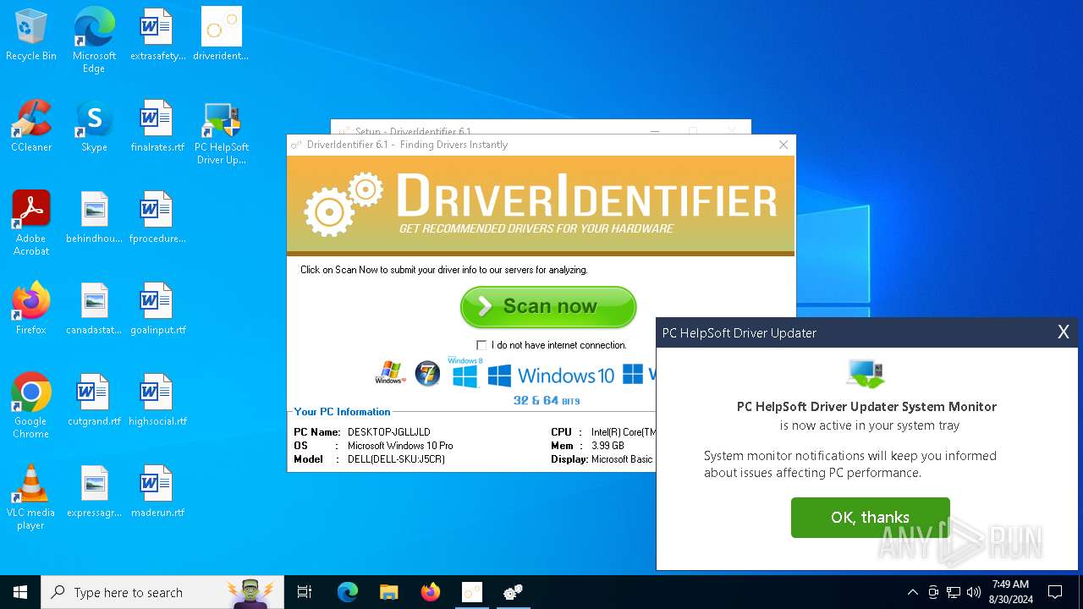
Task: Open Firefox from the taskbar
Action: 430,592
